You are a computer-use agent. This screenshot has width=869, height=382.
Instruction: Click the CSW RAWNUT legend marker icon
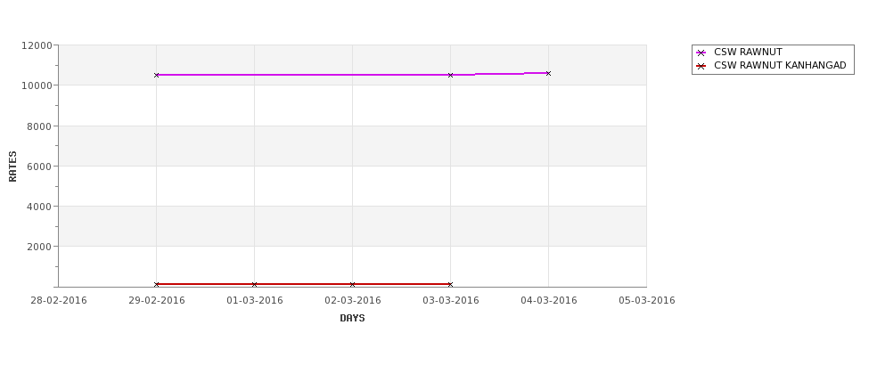[x=701, y=53]
